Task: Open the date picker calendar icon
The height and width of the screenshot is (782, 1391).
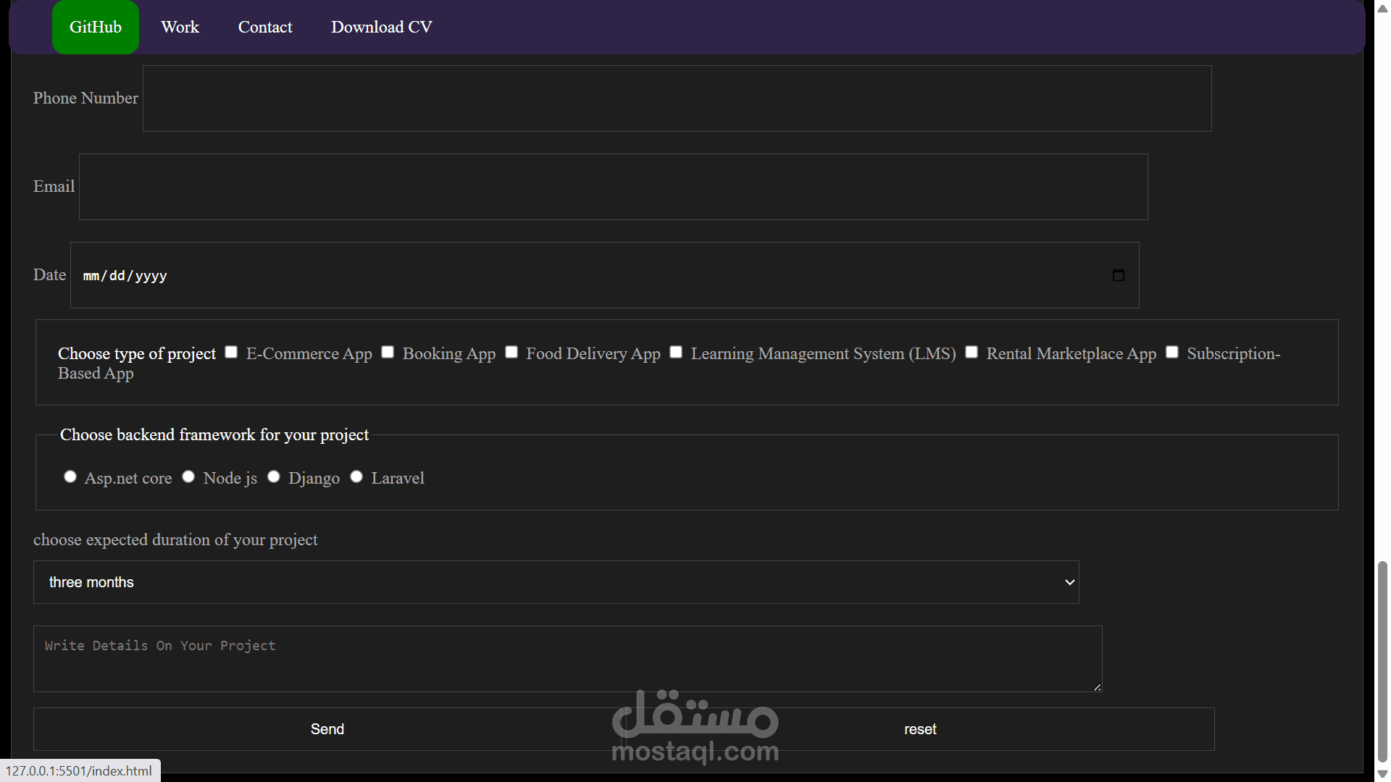Action: [1118, 275]
